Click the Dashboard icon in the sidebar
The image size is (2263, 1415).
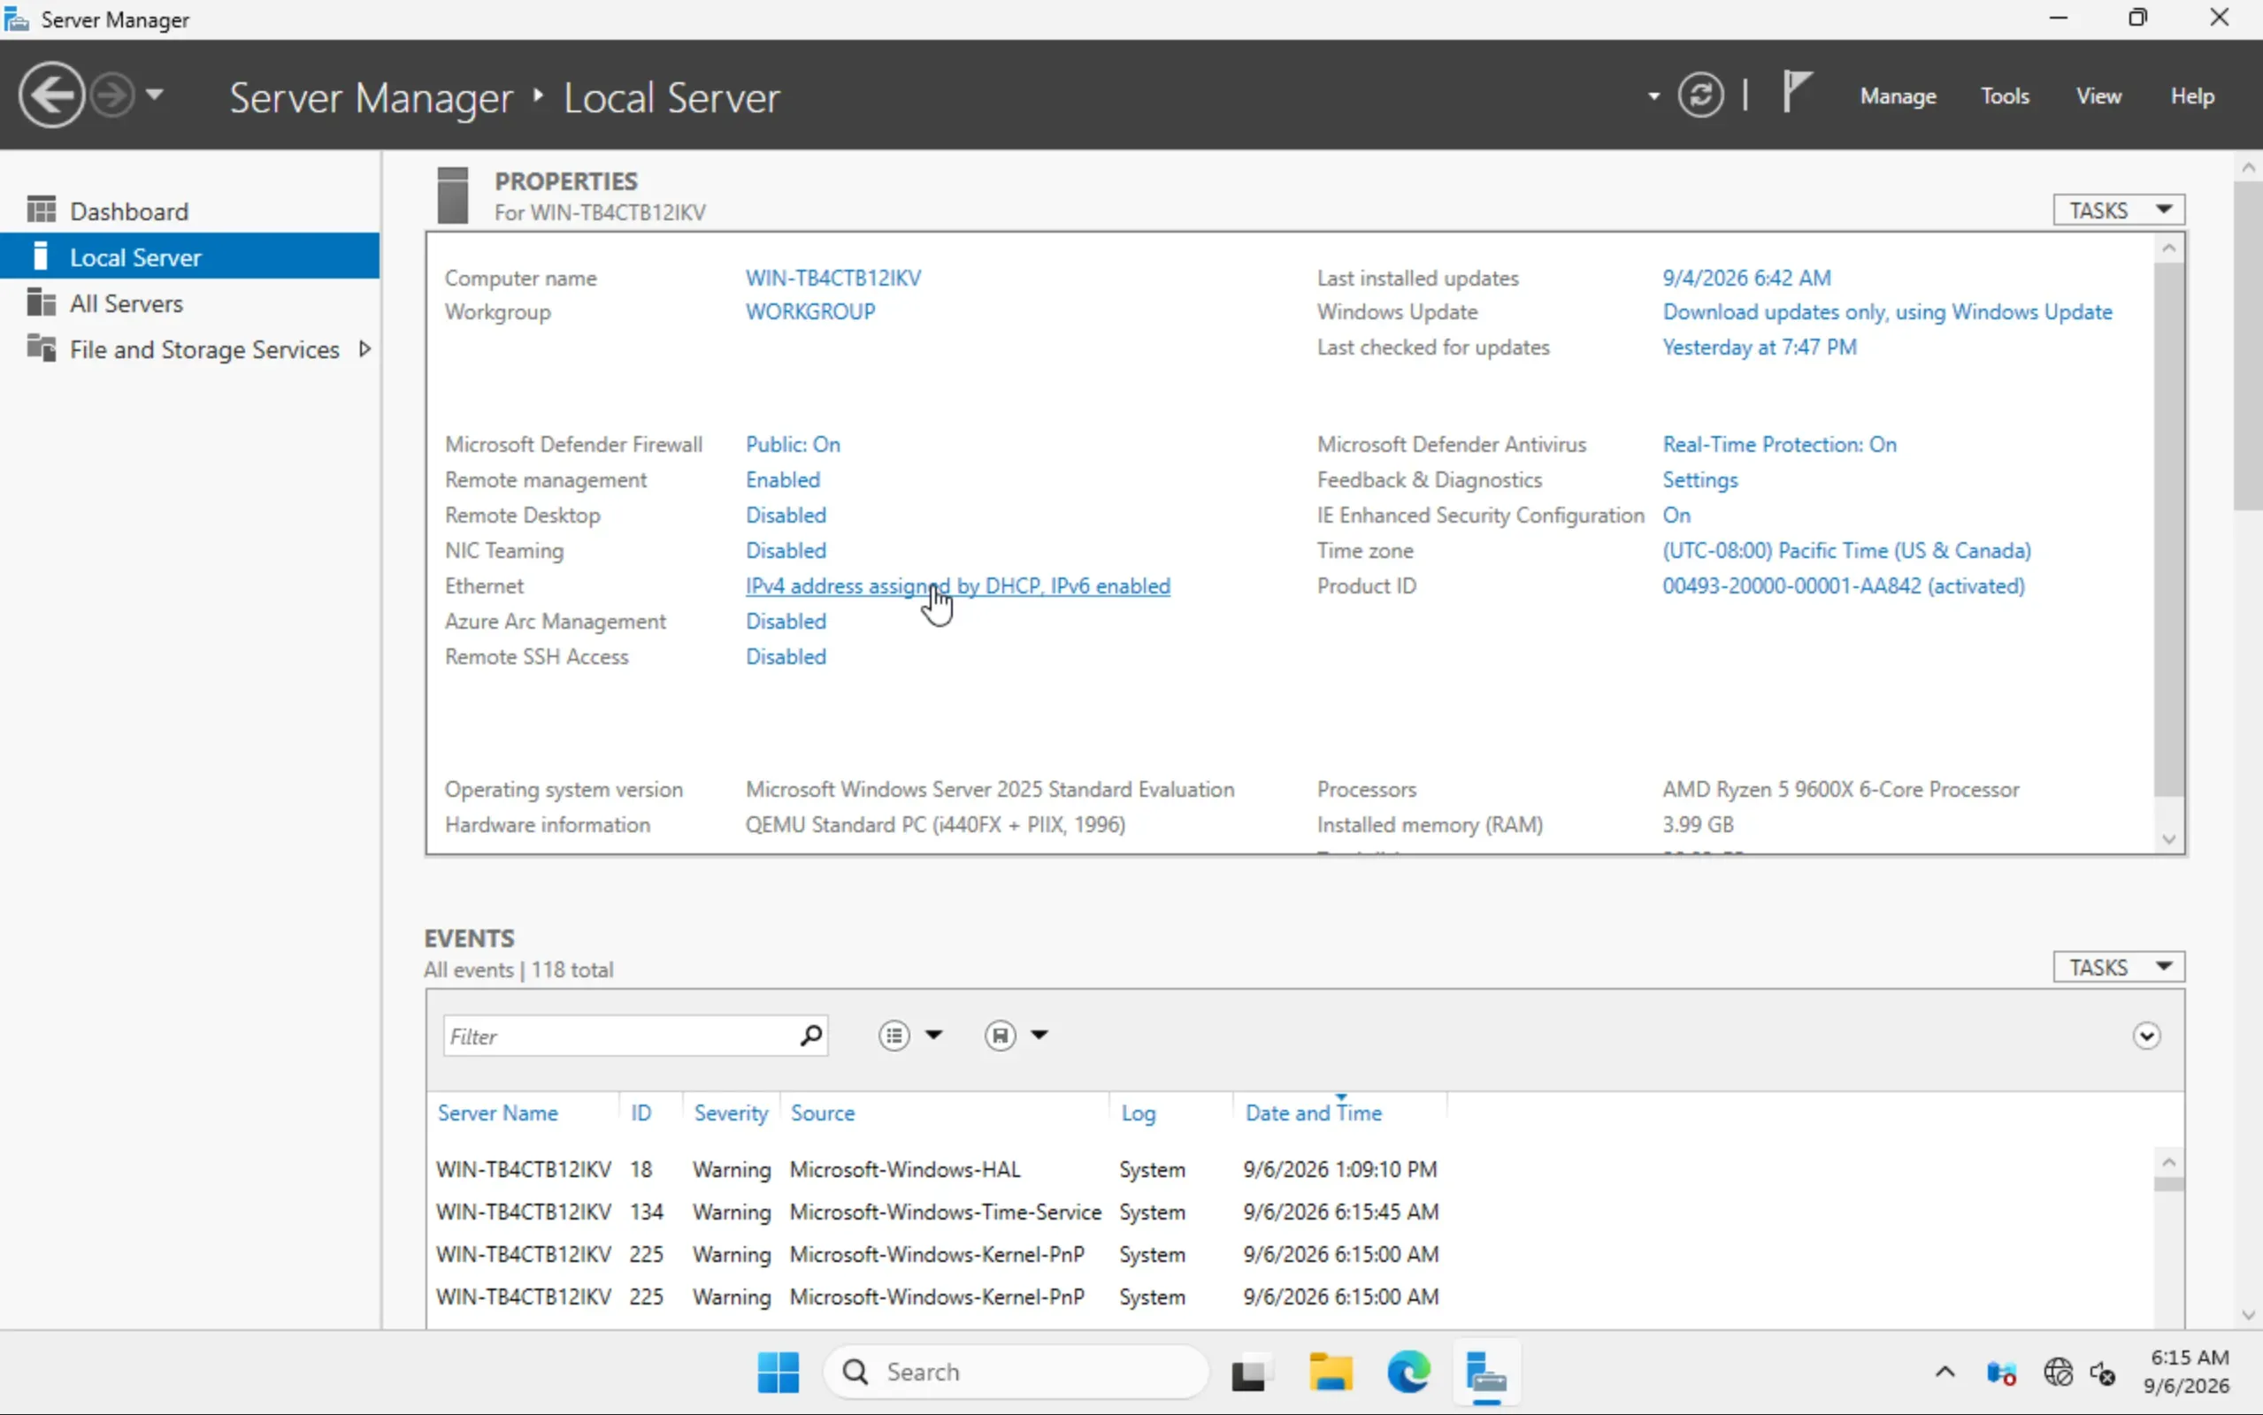(42, 210)
